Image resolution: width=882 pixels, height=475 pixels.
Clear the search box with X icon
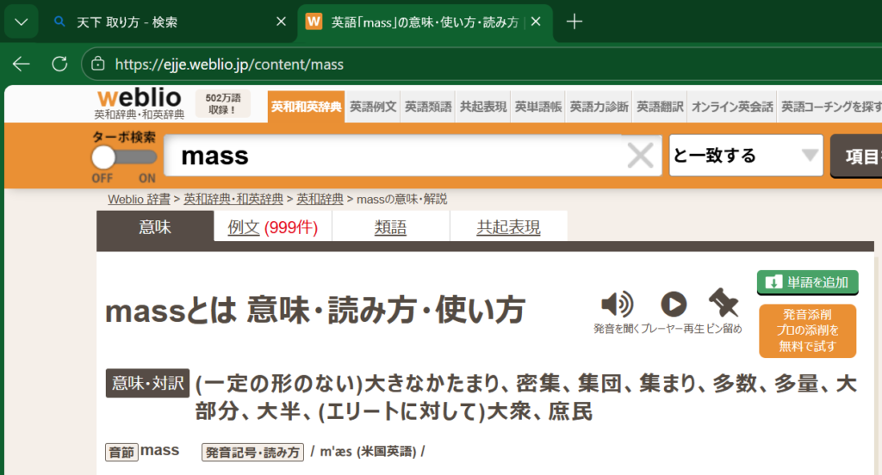point(640,156)
